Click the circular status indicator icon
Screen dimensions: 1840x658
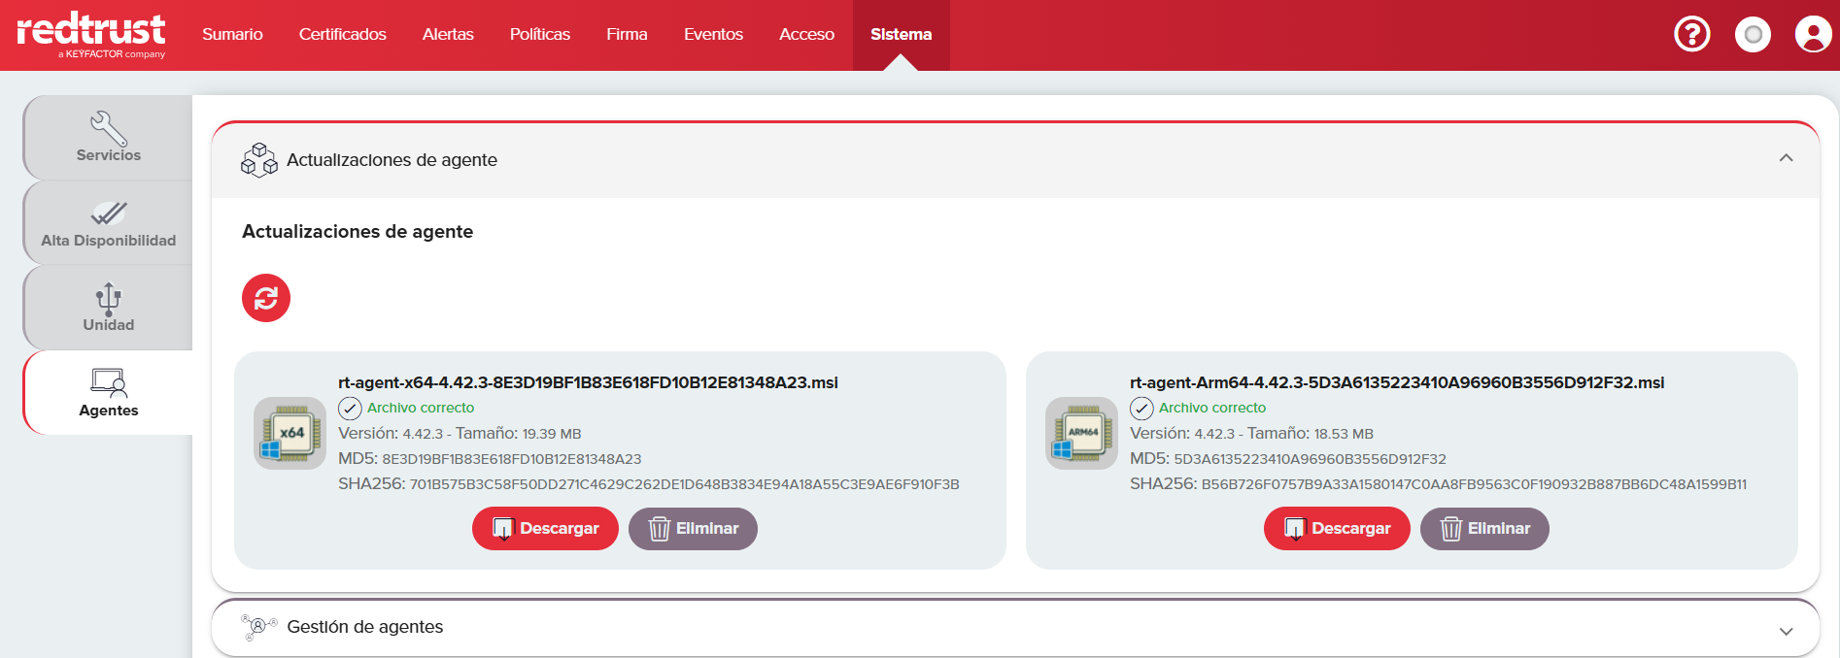[x=1753, y=34]
